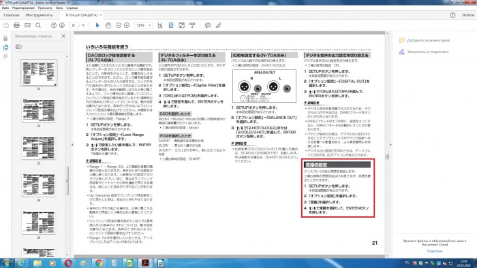This screenshot has width=477, height=268.
Task: Zoom in with the plus icon
Action: [127, 25]
